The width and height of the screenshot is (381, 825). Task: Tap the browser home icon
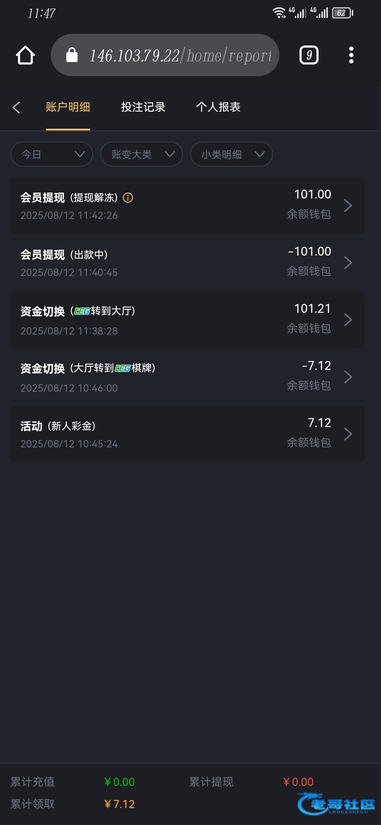(x=25, y=55)
